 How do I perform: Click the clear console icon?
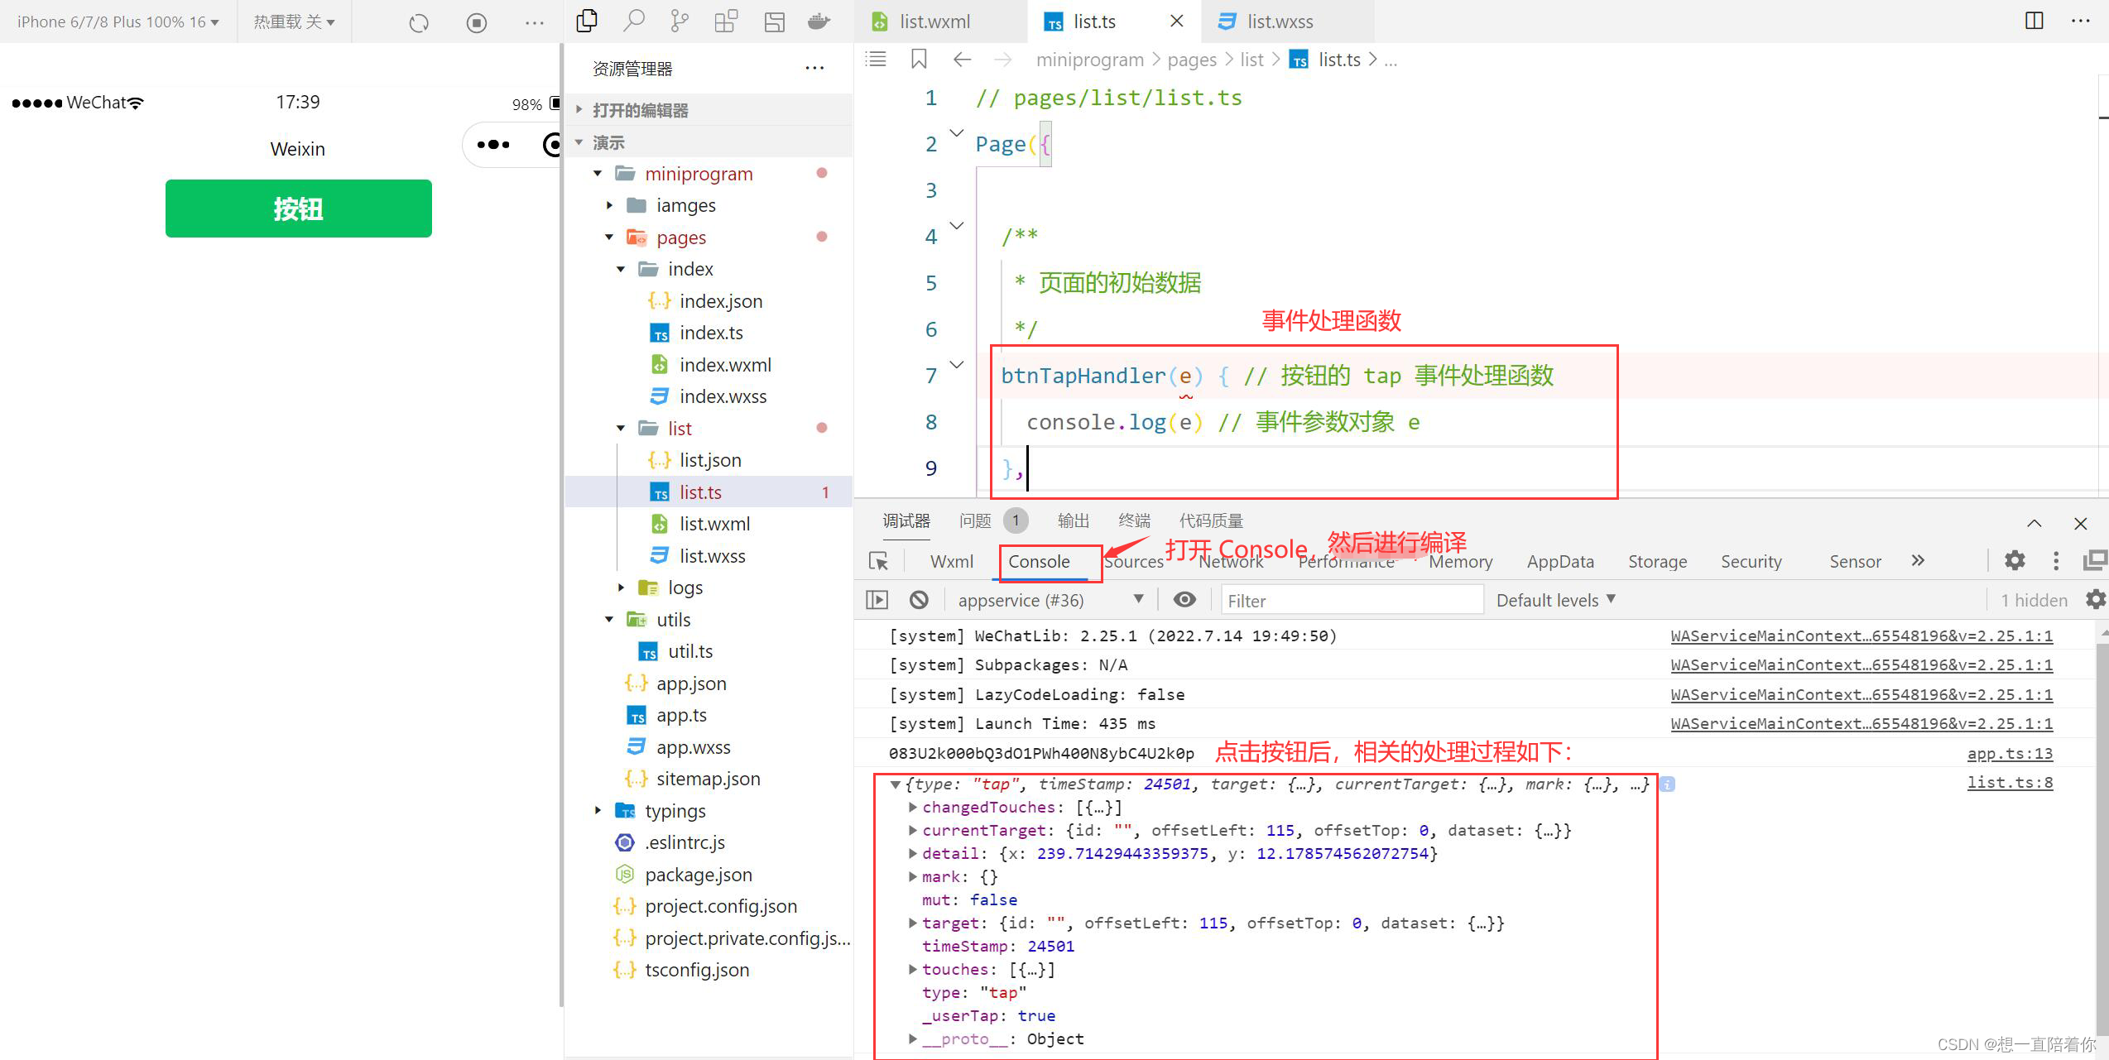pyautogui.click(x=919, y=600)
